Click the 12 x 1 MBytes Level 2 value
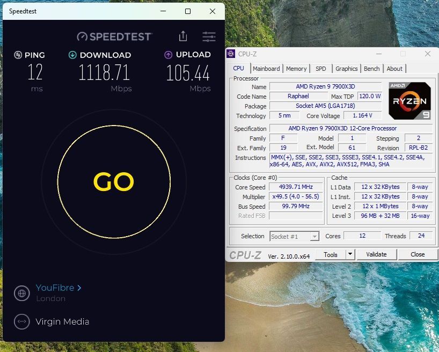 tap(380, 206)
